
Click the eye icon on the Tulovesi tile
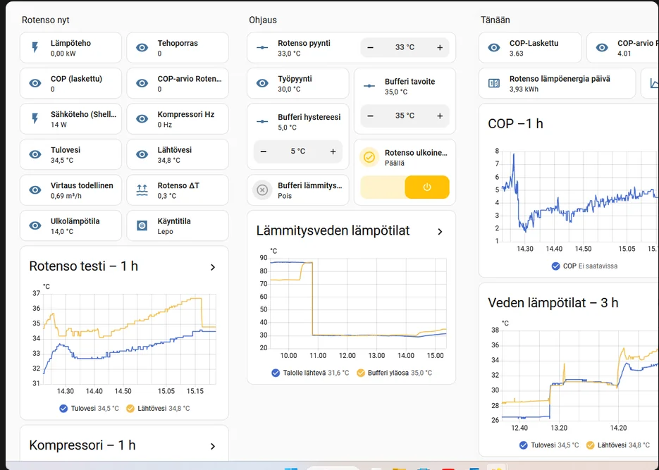pos(35,154)
